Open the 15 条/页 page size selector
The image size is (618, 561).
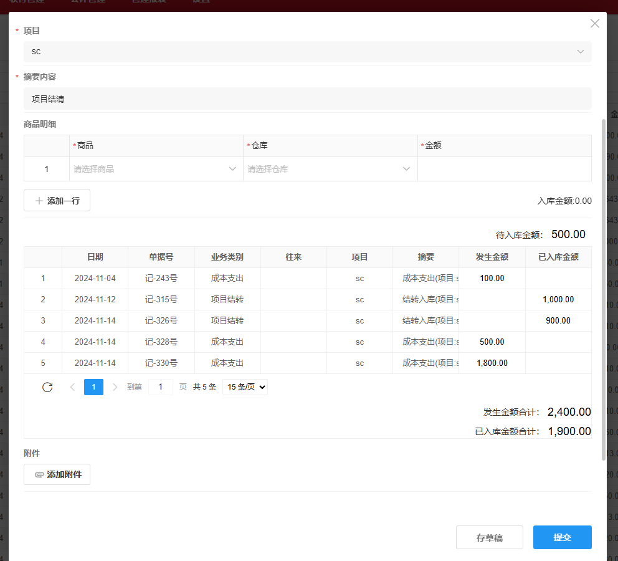coord(245,386)
